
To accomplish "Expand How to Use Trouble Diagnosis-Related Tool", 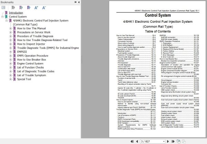I will (x=11, y=40).
